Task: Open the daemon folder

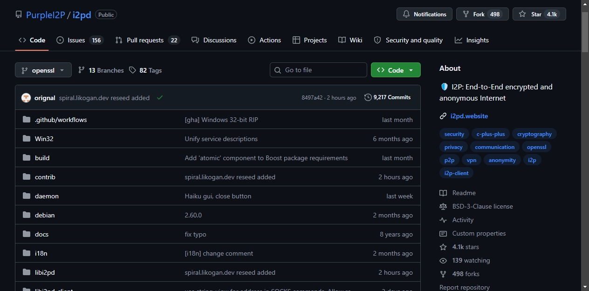Action: point(47,196)
